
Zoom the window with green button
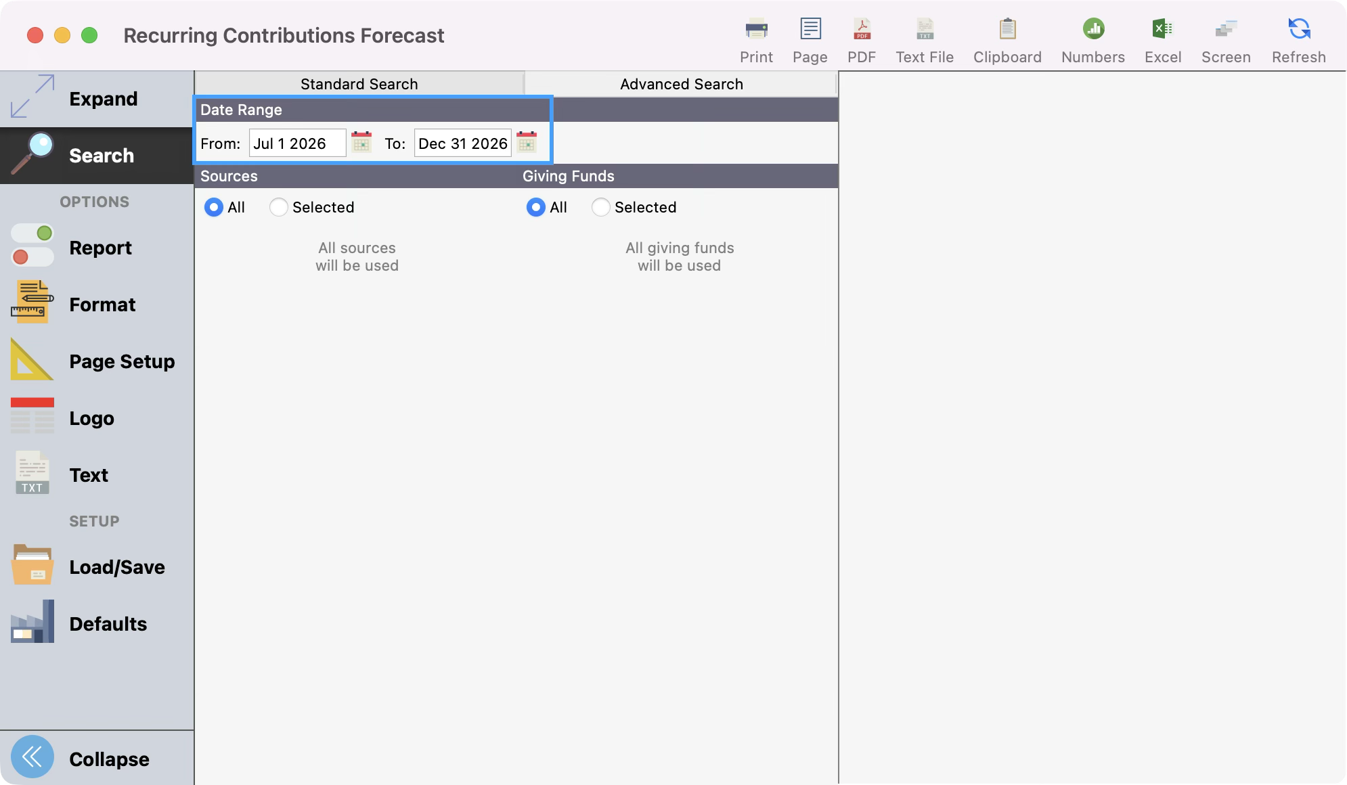pyautogui.click(x=89, y=35)
